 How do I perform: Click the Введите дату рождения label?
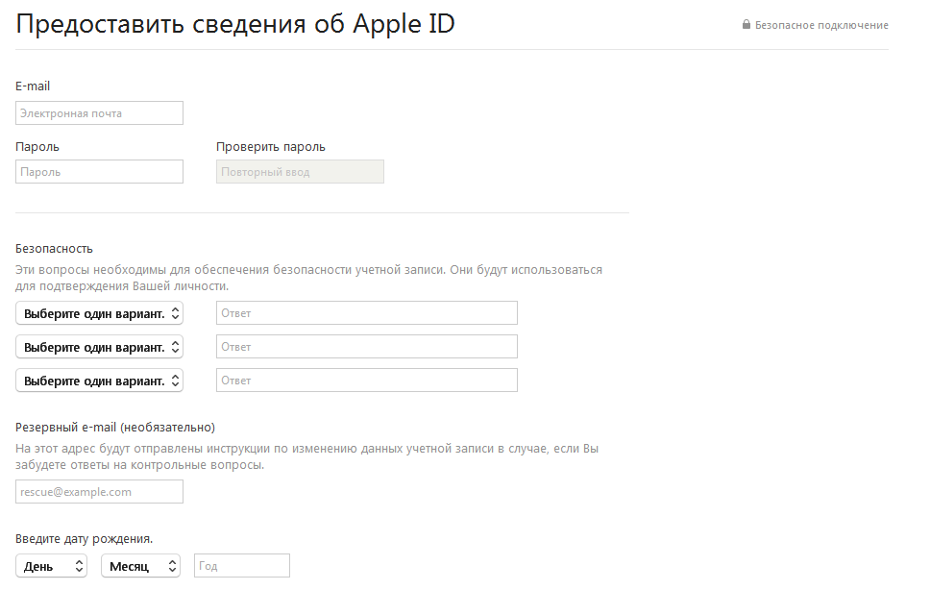85,538
